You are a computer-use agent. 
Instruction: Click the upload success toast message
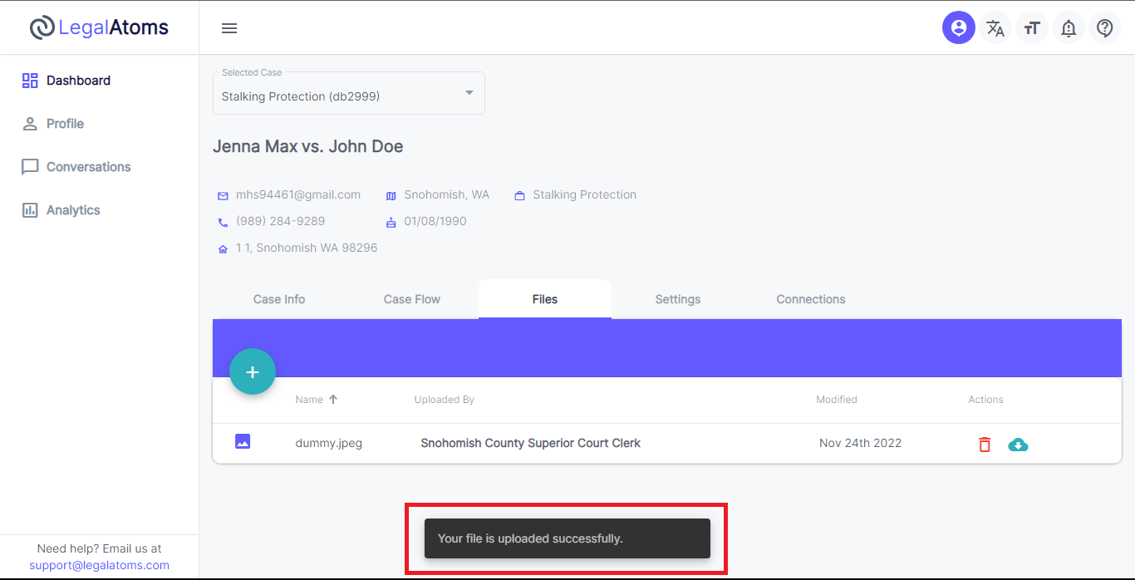(567, 538)
